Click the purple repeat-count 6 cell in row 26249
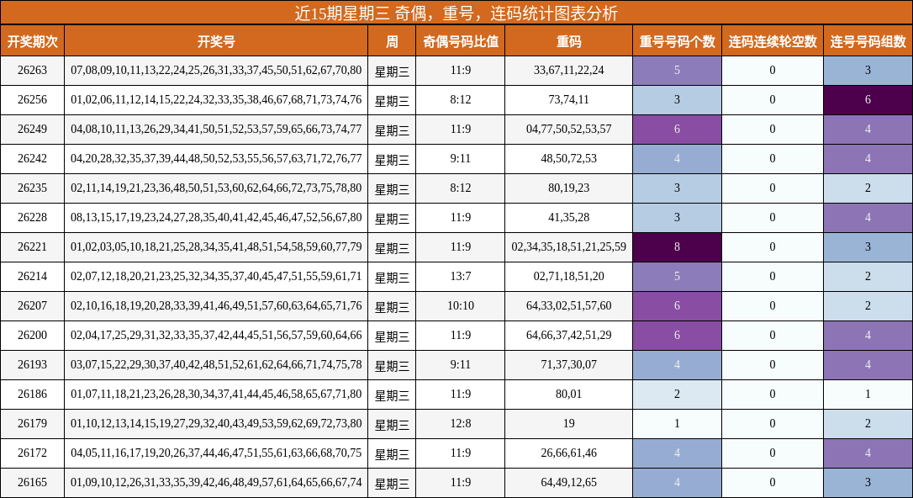 tap(677, 130)
